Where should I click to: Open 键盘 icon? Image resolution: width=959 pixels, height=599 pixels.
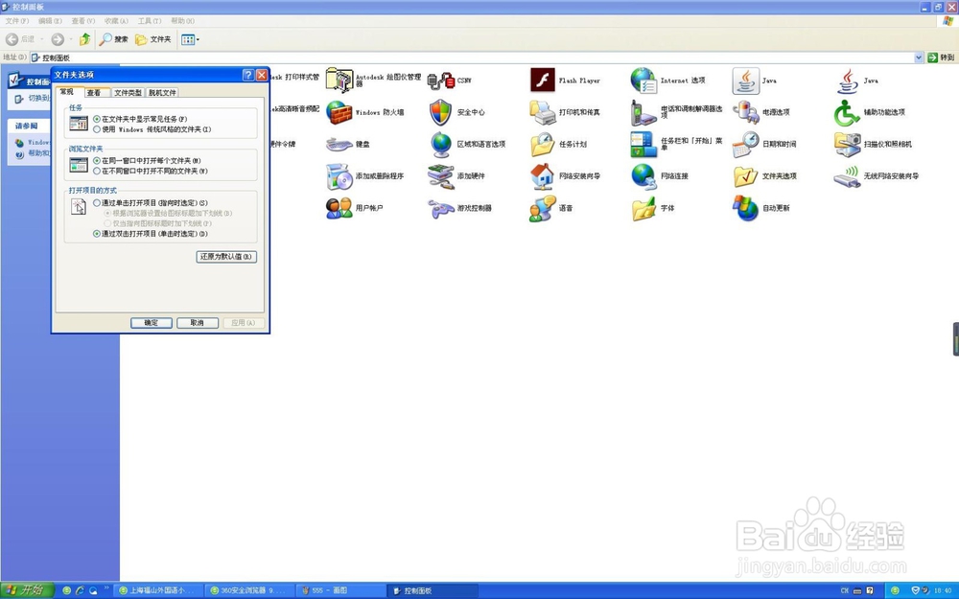(x=339, y=145)
